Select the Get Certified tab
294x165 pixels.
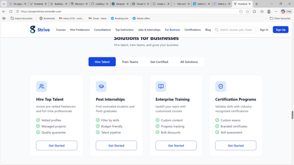[159, 62]
